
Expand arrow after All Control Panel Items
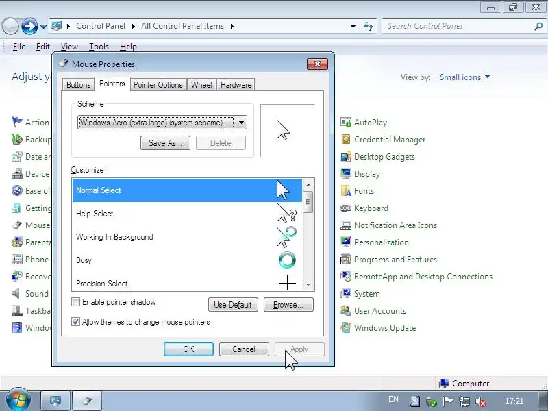click(232, 26)
